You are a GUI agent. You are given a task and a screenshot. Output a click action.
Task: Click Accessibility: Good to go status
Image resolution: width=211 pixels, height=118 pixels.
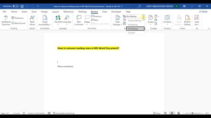click(64, 113)
